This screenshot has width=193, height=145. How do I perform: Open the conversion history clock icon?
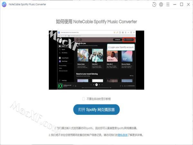(154, 5)
